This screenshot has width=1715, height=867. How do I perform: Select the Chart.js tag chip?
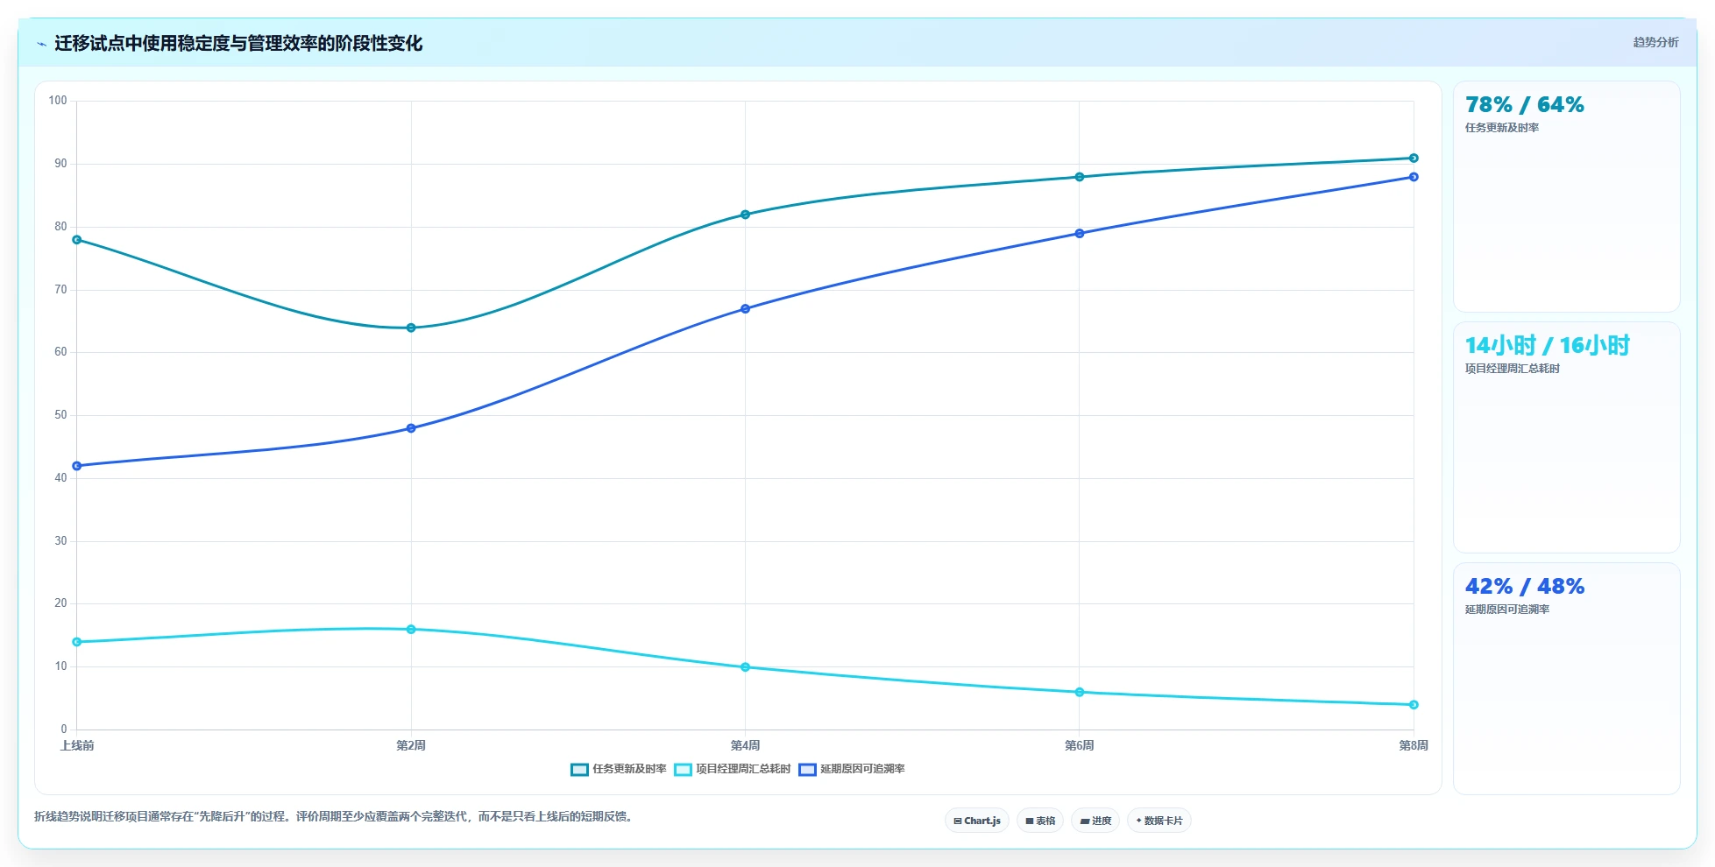tap(977, 821)
